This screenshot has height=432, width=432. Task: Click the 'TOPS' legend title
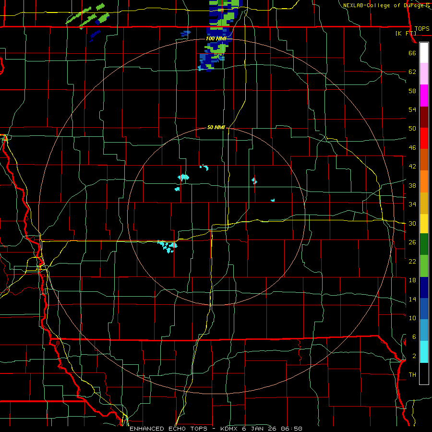tap(422, 29)
